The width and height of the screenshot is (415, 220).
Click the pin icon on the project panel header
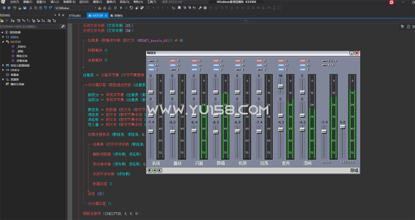point(59,15)
